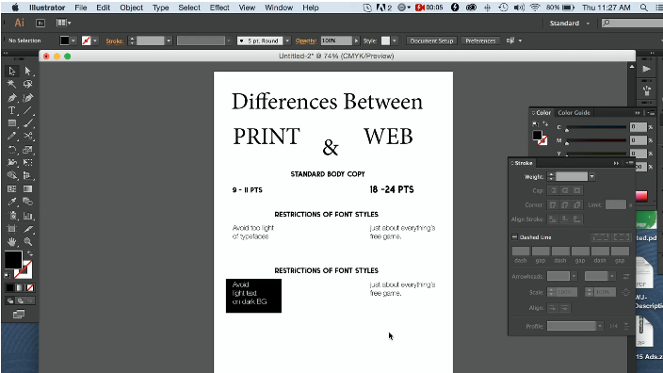Choose the Shape Builder tool
This screenshot has width=663, height=373.
coord(12,175)
